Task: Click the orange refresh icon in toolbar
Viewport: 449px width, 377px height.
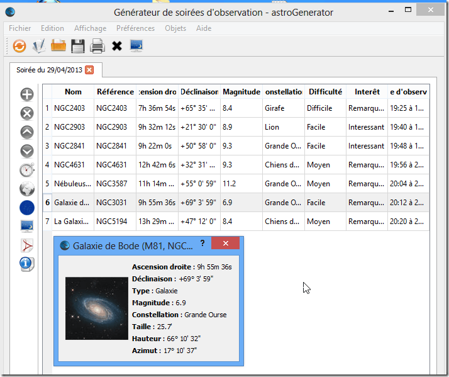Action: pos(19,45)
